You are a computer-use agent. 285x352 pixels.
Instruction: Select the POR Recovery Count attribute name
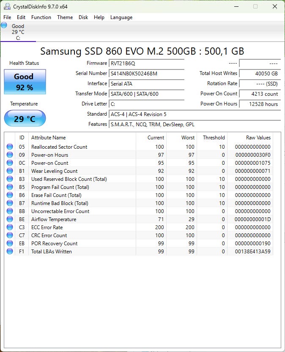[54, 243]
